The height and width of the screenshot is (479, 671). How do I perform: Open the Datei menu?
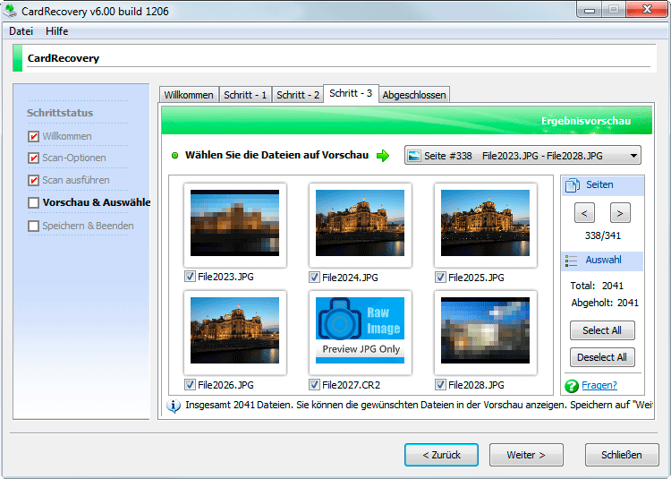tap(21, 31)
